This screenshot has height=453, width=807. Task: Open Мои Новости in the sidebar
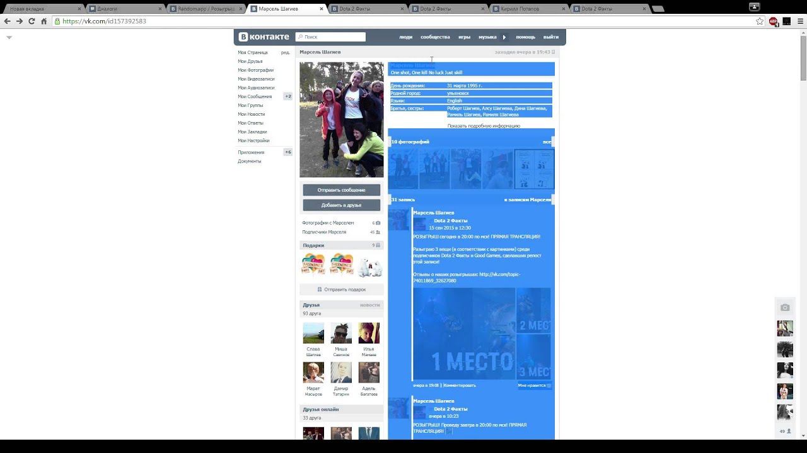tap(252, 114)
